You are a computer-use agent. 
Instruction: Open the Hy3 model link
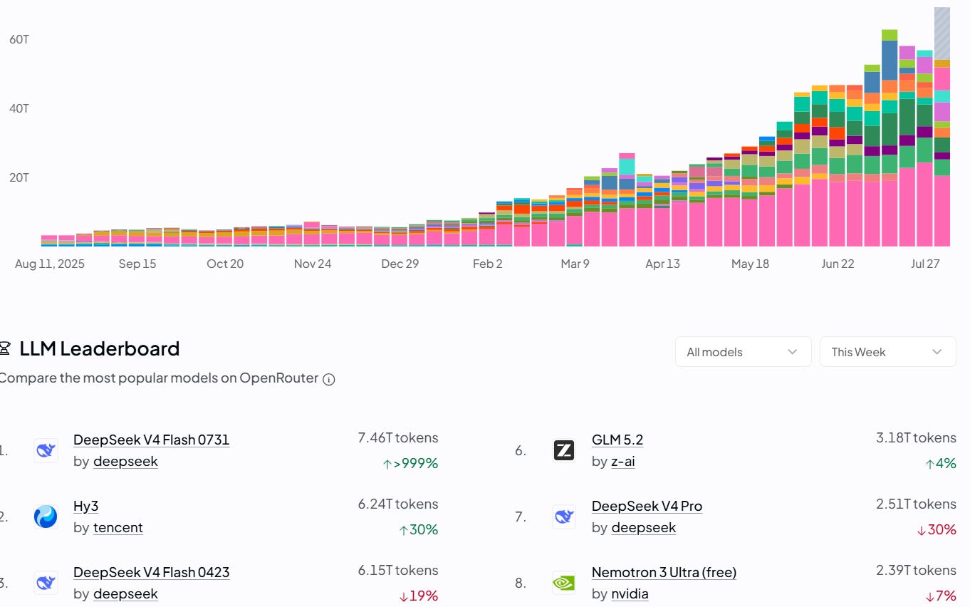85,506
